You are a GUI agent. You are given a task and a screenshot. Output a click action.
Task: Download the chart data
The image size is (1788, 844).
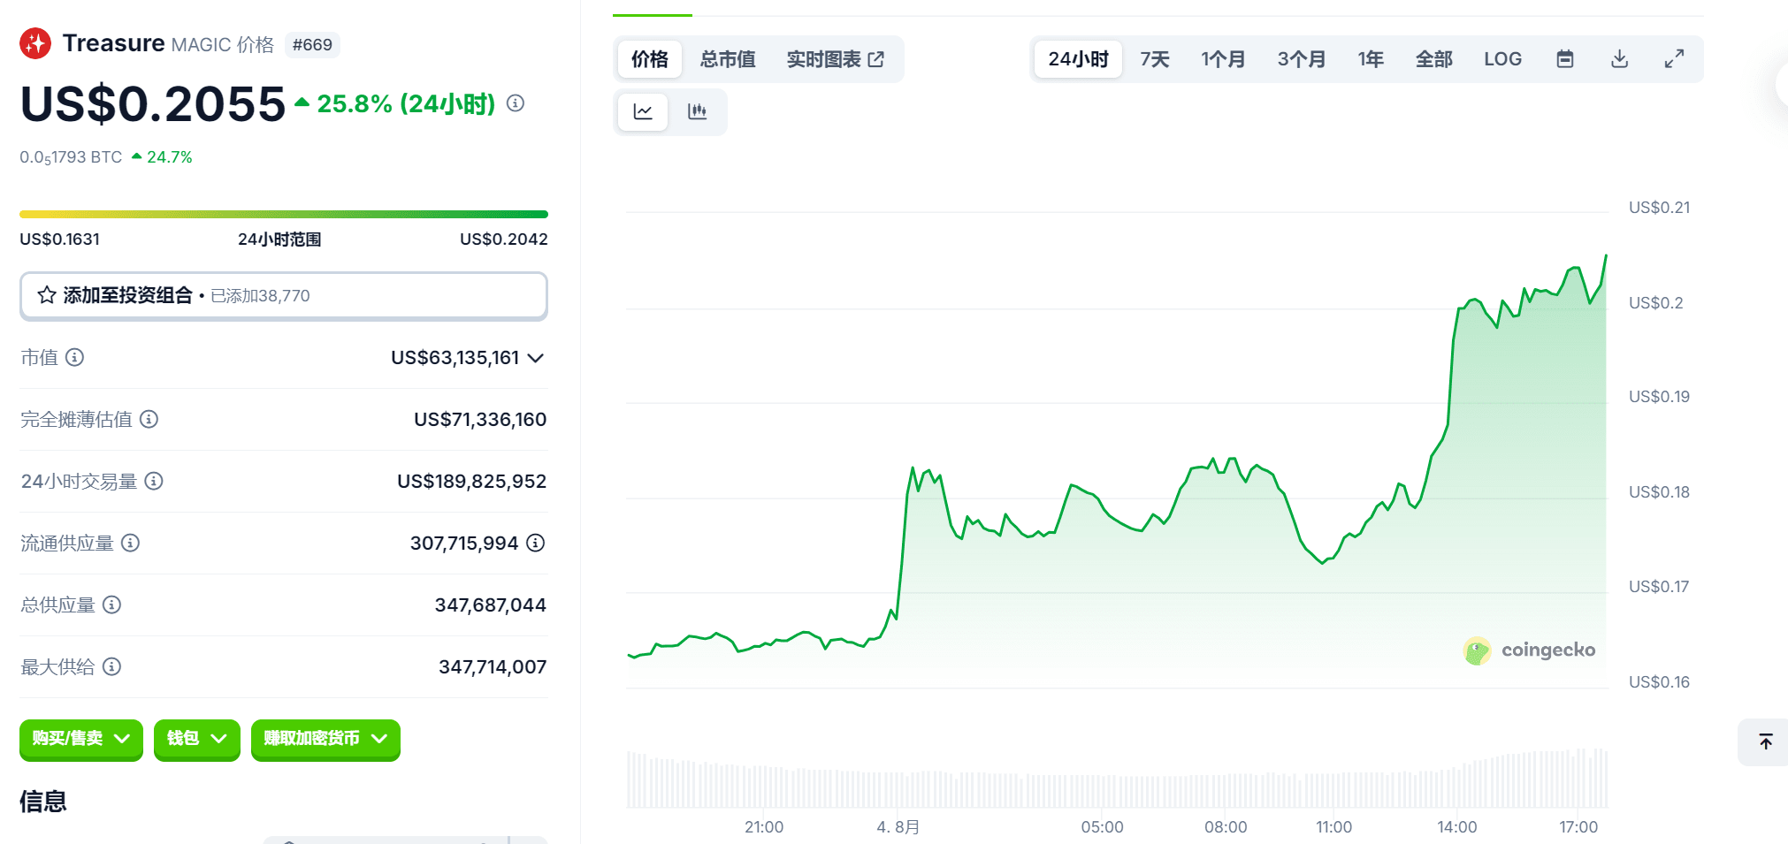pyautogui.click(x=1620, y=59)
